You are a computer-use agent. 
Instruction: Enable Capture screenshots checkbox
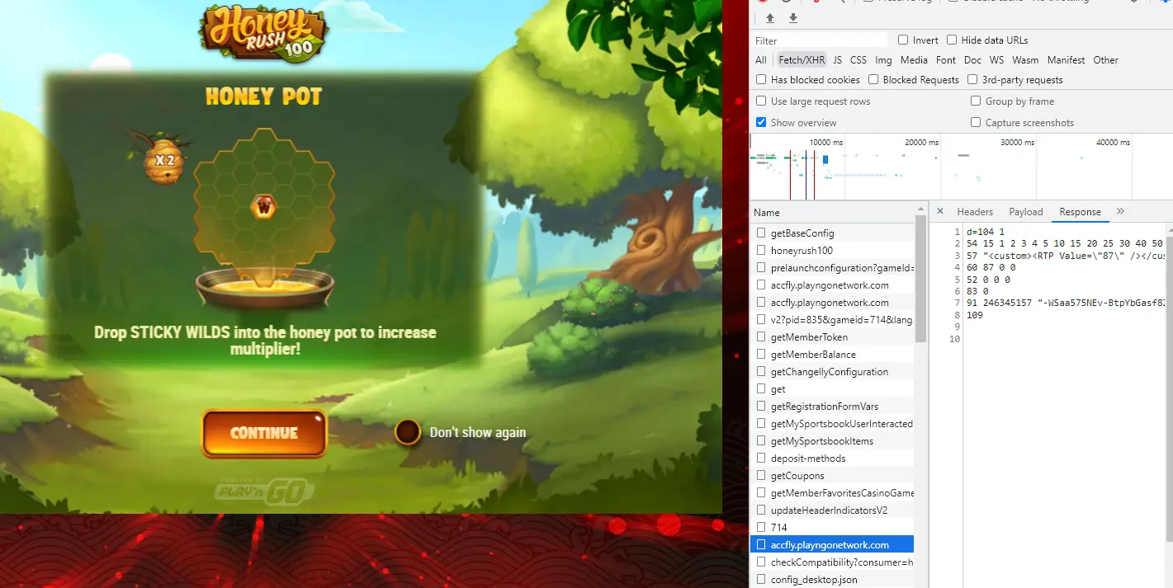[976, 122]
